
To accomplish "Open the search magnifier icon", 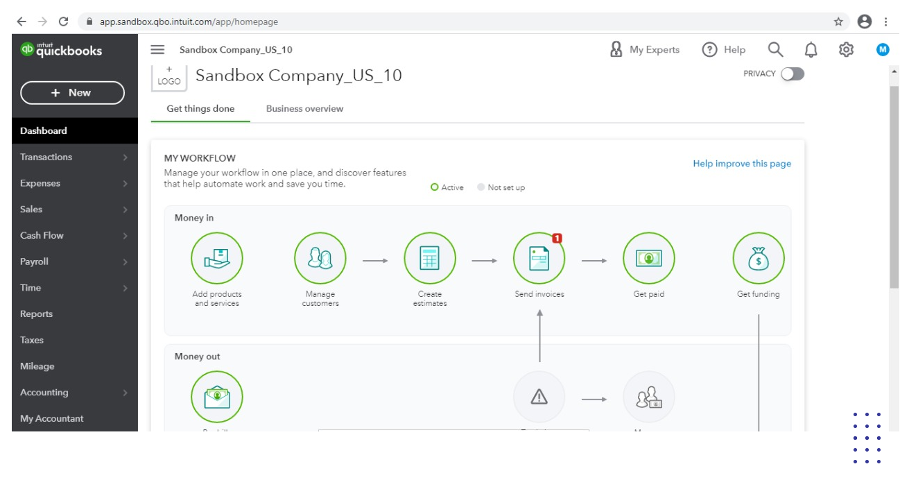I will tap(775, 50).
